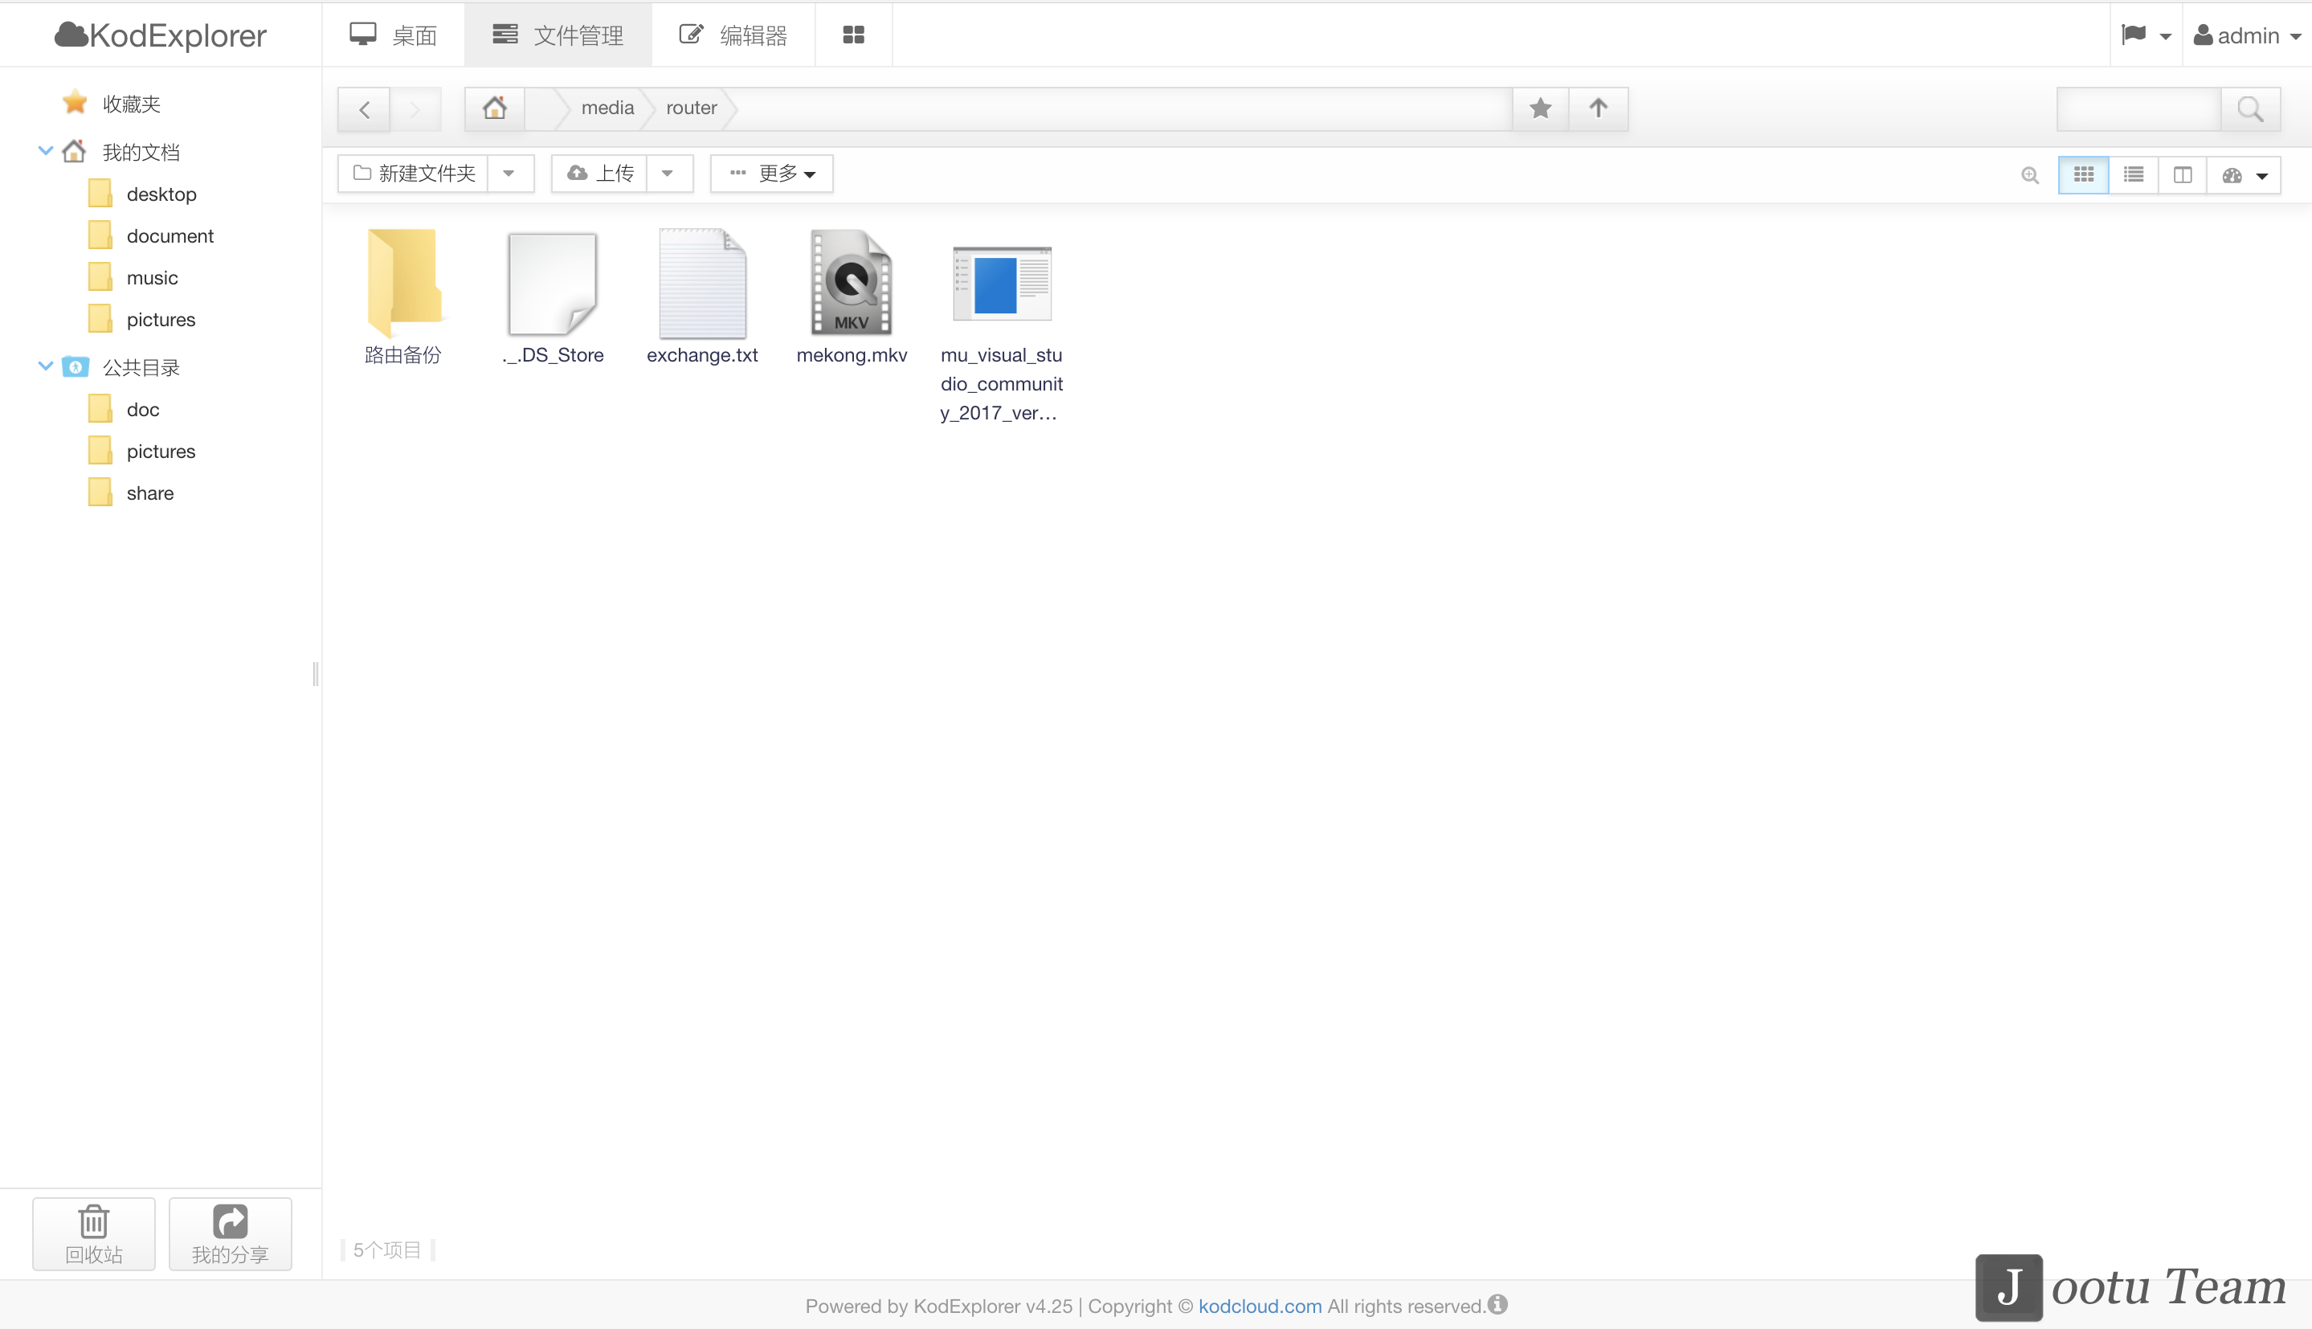Open the apps grid icon in top bar
The width and height of the screenshot is (2312, 1329).
(x=853, y=35)
